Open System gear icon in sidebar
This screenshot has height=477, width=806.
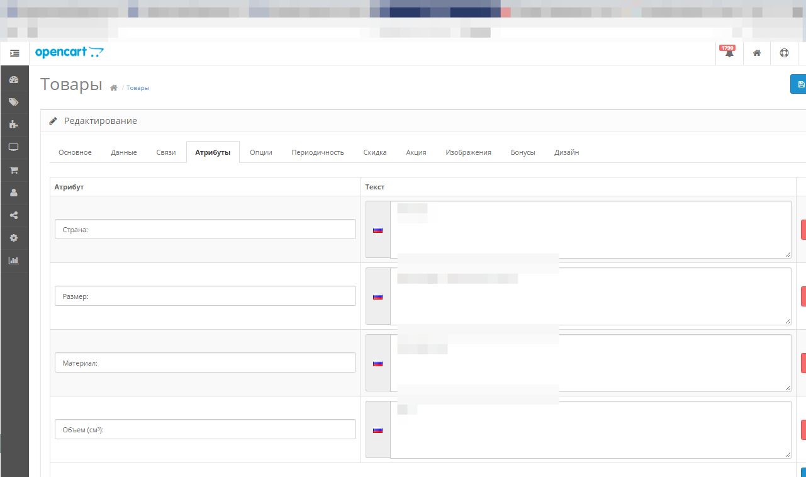click(x=14, y=238)
